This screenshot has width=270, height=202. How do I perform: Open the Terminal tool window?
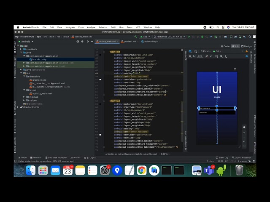36,157
